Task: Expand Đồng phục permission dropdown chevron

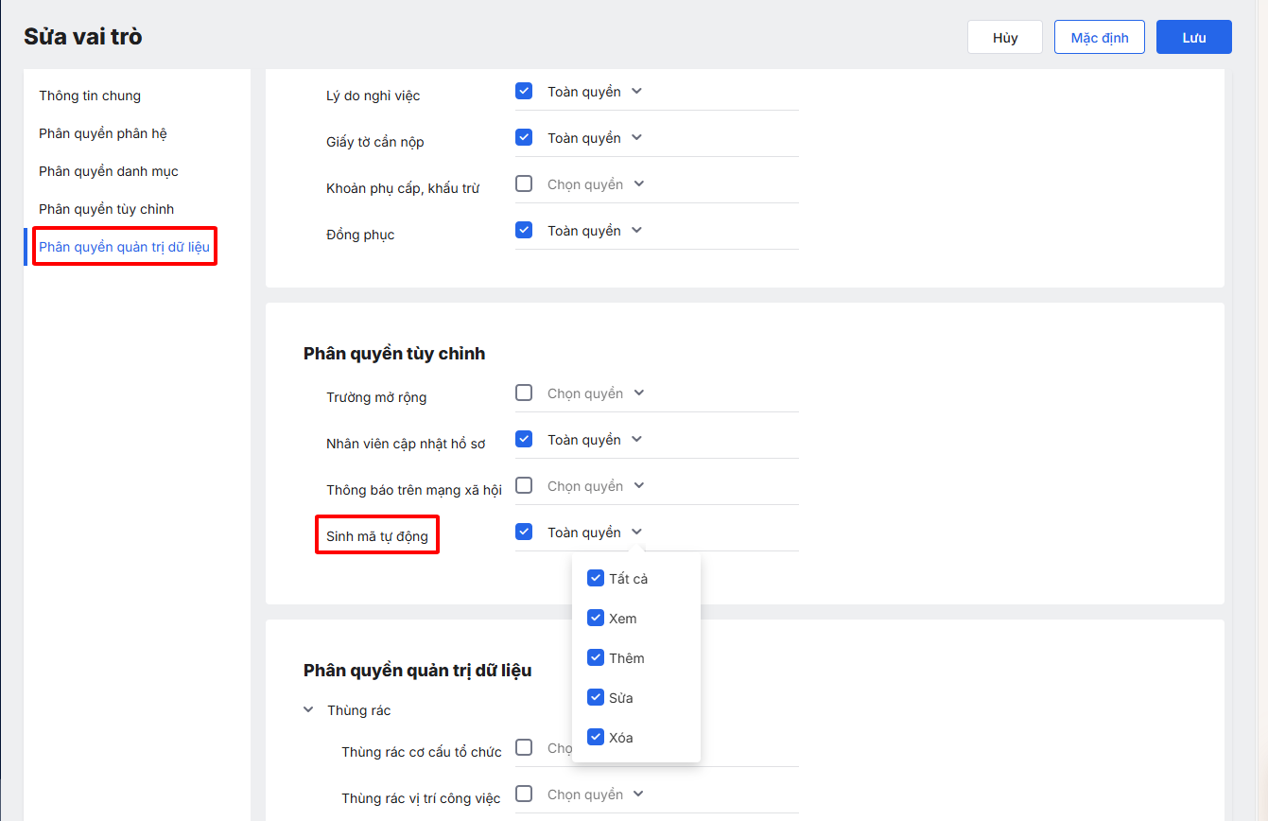Action: (636, 231)
